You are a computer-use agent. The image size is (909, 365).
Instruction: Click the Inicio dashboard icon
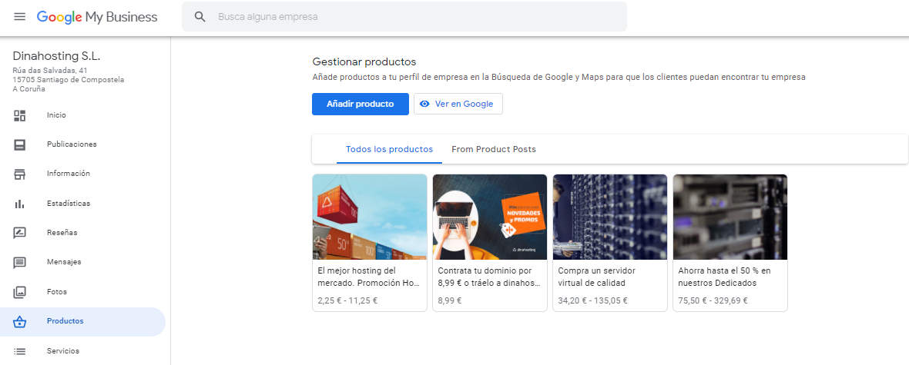pos(20,115)
